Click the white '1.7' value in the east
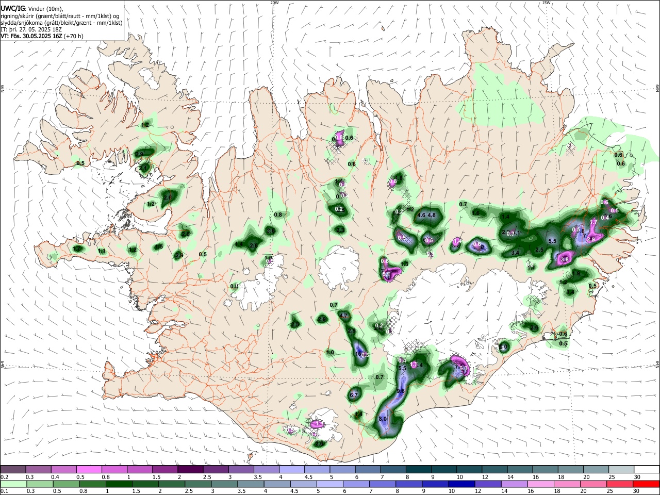Image resolution: width=660 pixels, height=495 pixels. click(593, 222)
